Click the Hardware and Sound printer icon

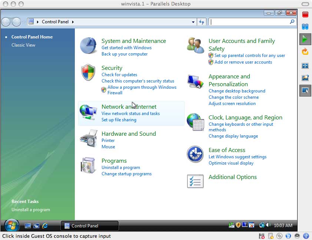(x=89, y=139)
